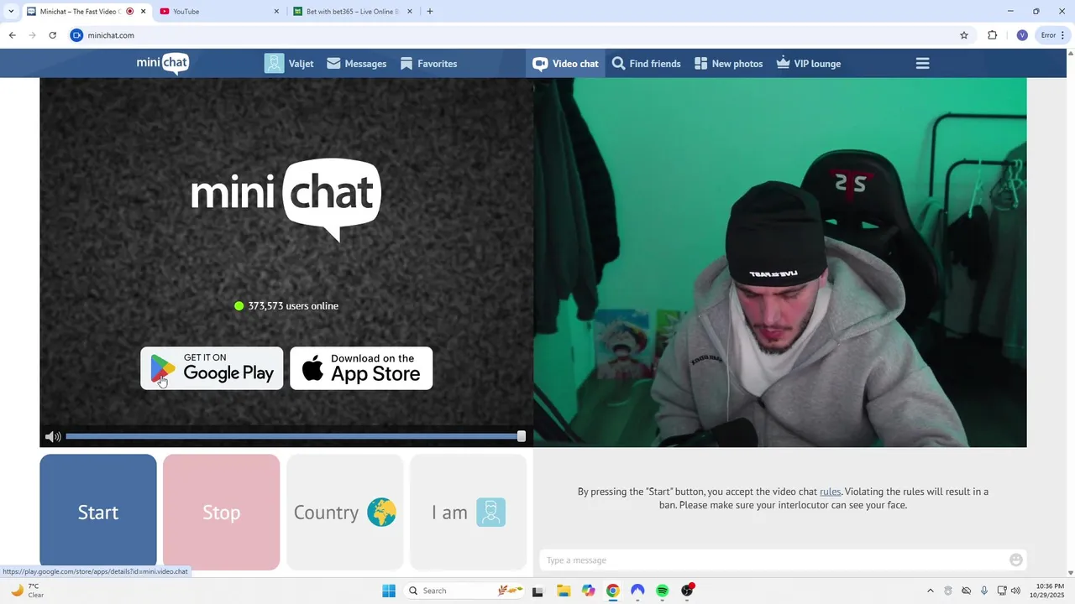
Task: Open the hamburger menu in the header
Action: tap(922, 64)
